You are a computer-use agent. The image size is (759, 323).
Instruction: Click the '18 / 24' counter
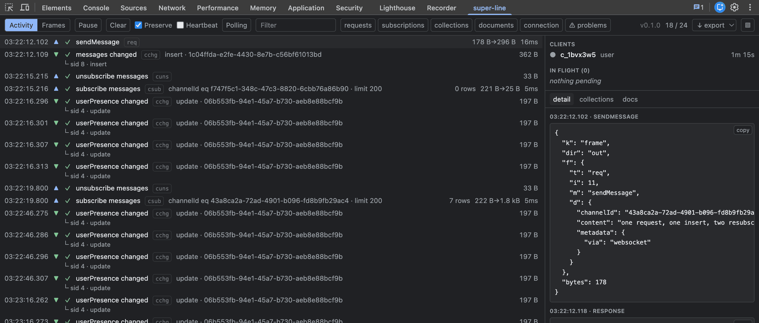click(x=676, y=25)
